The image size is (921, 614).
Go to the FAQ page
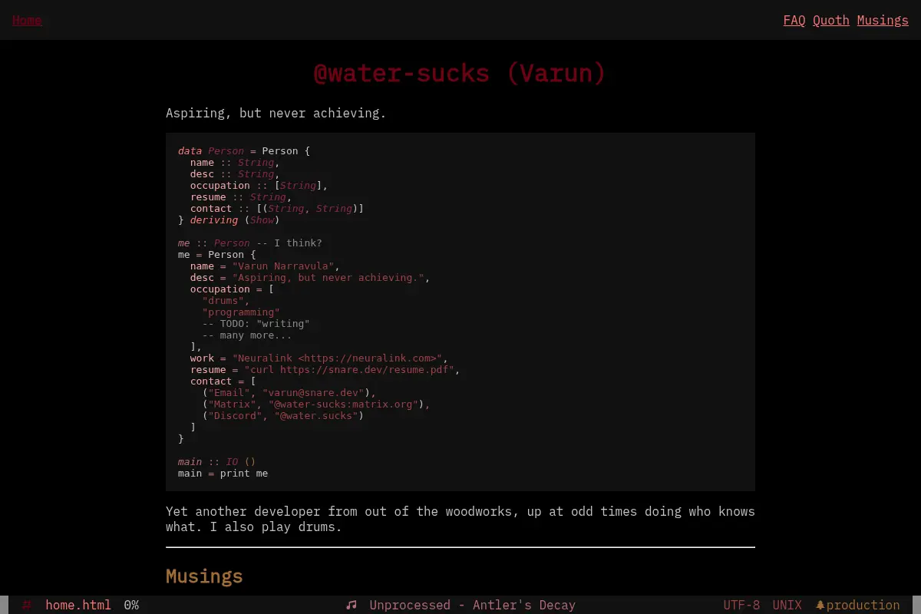[x=794, y=20]
